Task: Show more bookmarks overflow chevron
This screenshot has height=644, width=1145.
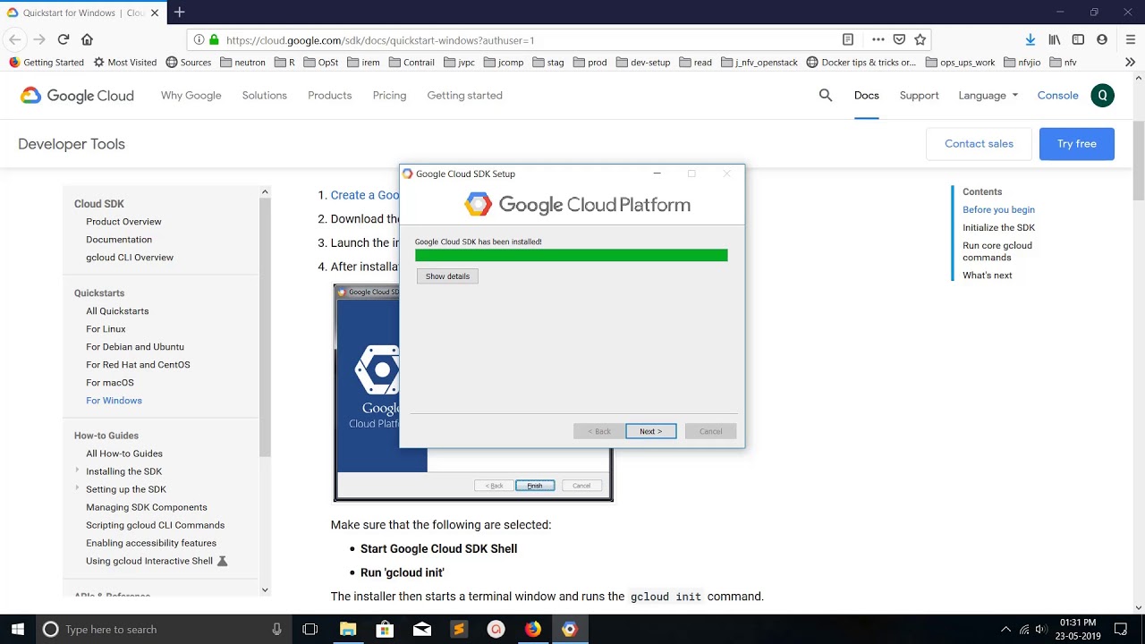Action: coord(1131,63)
